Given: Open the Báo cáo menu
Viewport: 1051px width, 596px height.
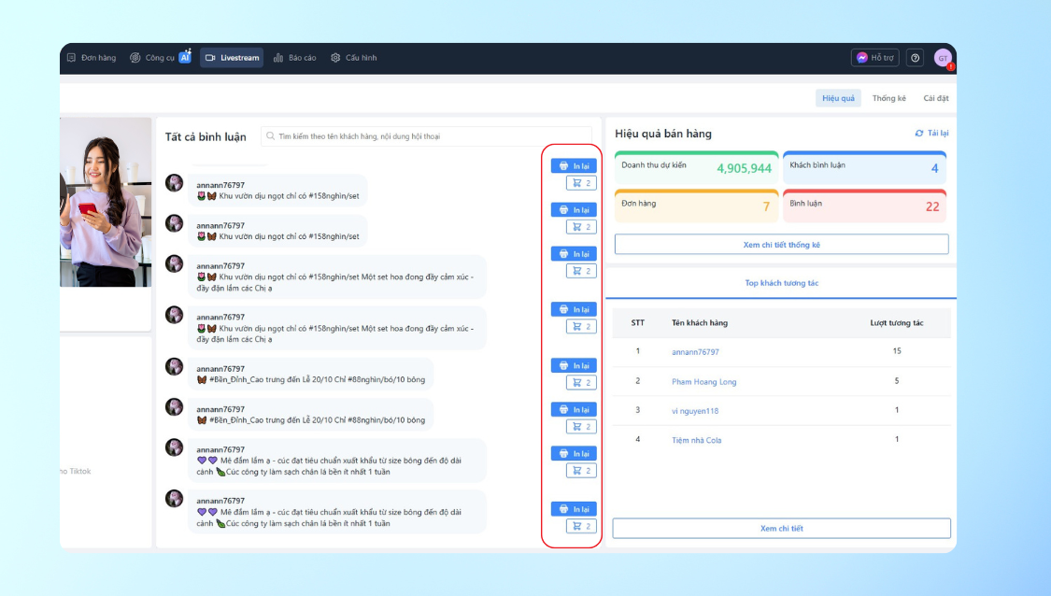Looking at the screenshot, I should pos(295,58).
